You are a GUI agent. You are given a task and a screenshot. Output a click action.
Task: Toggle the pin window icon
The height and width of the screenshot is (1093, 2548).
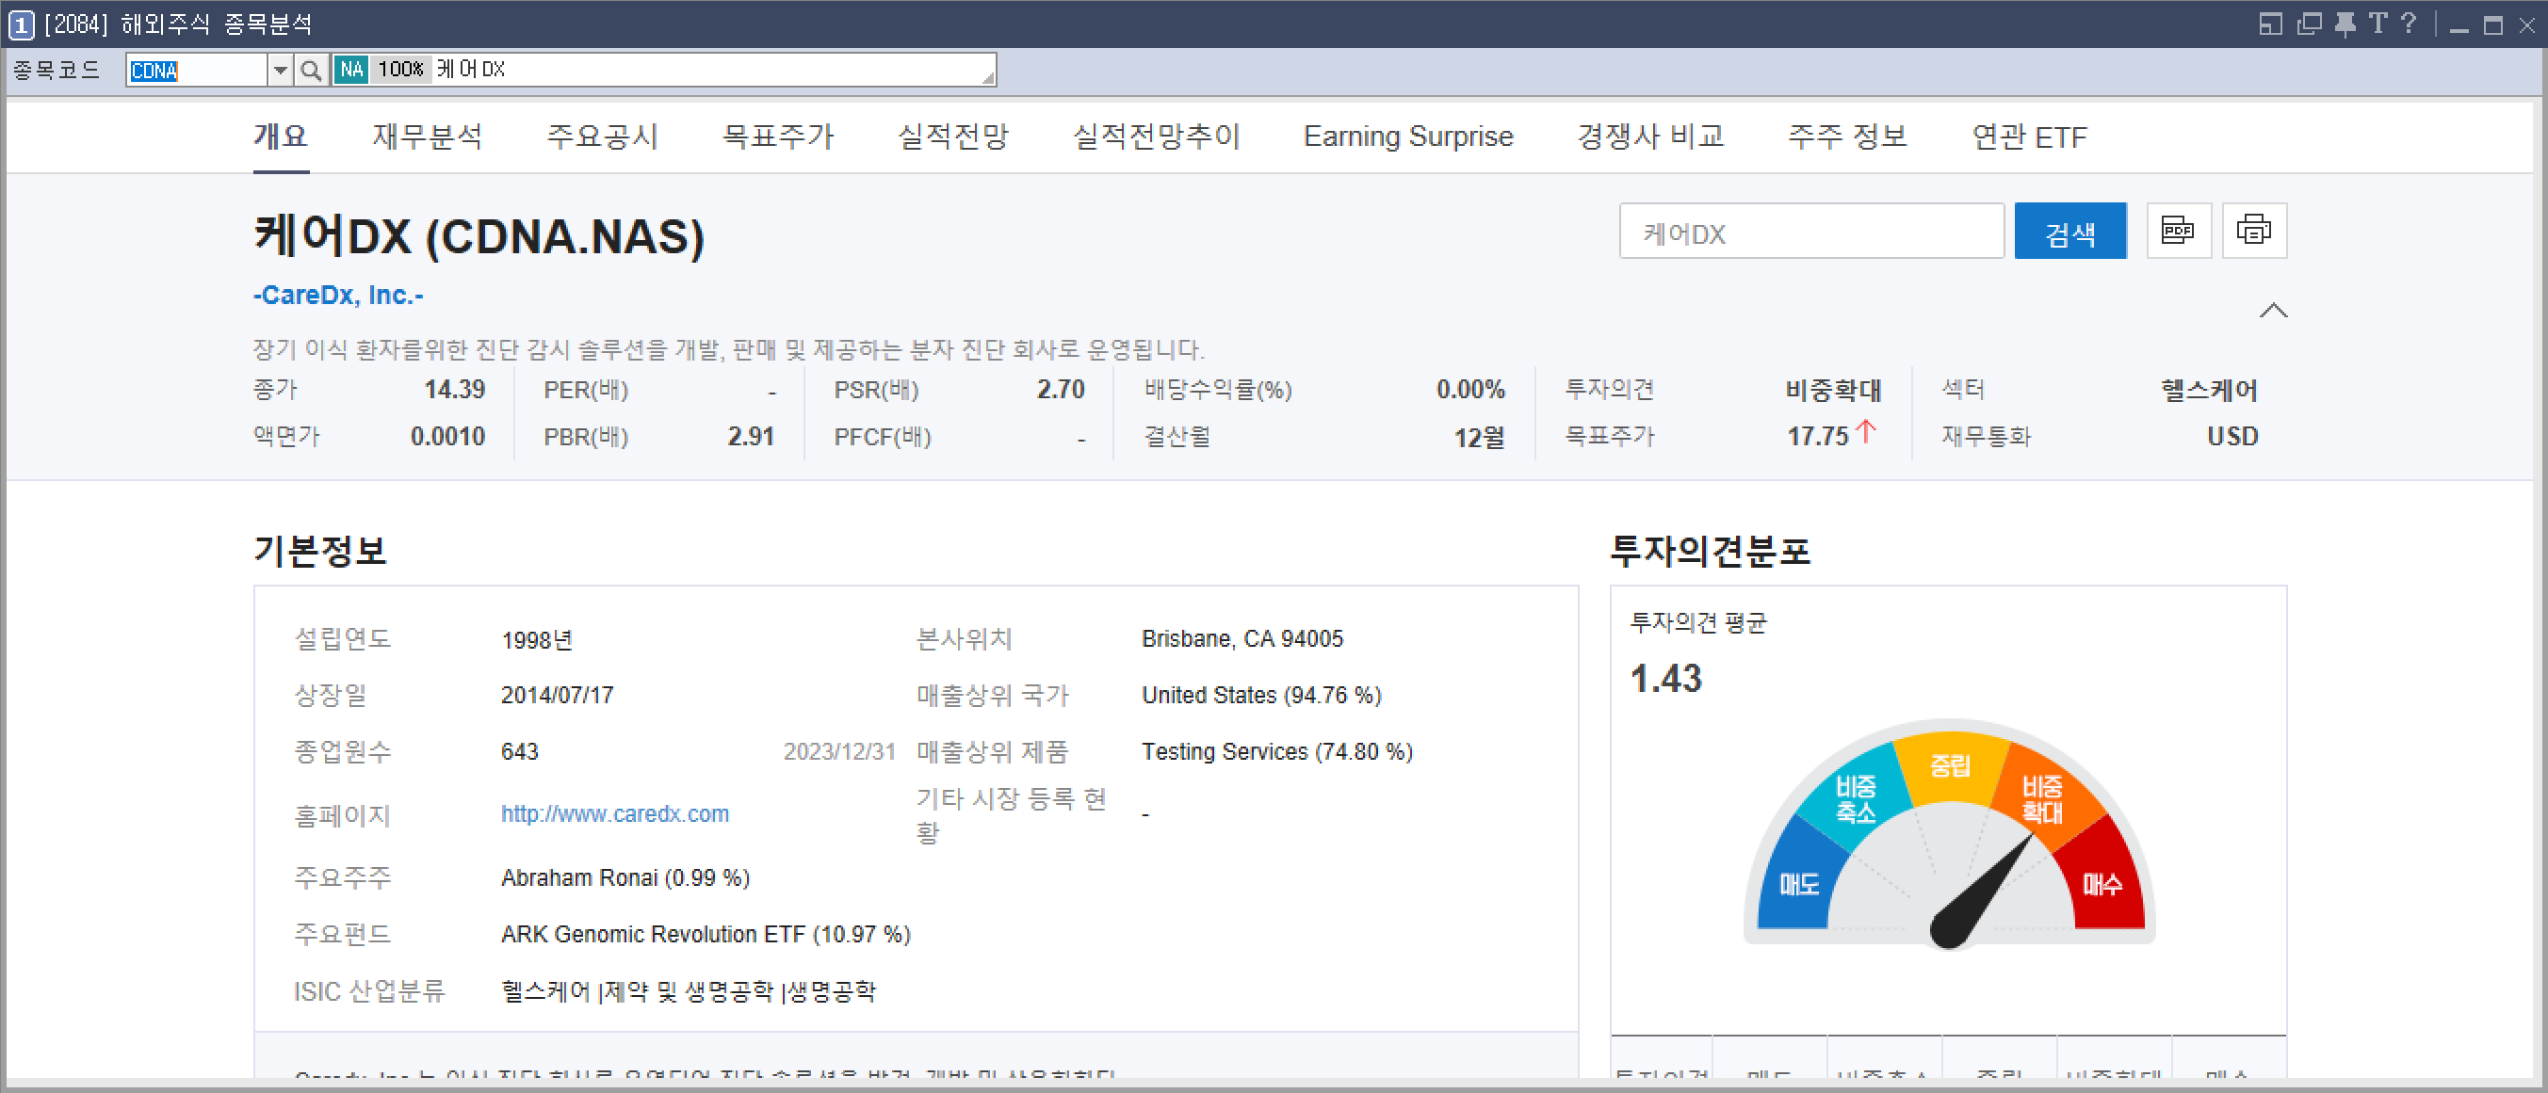2345,23
